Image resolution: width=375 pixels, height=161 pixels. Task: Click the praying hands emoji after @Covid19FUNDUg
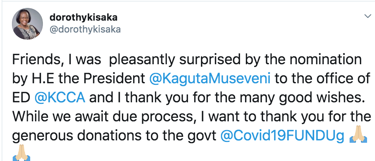(x=357, y=136)
